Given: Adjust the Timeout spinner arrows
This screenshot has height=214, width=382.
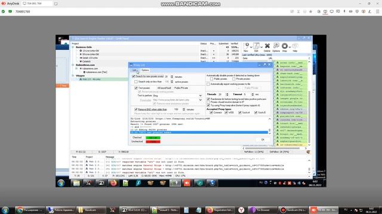Looking at the screenshot, I should click(252, 95).
